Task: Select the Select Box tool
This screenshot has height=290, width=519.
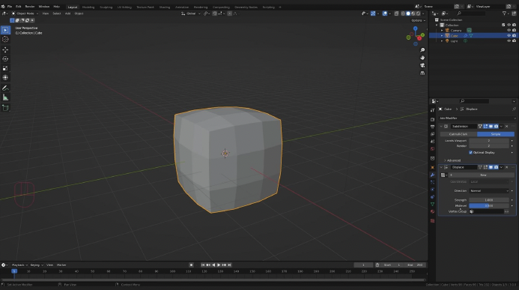Action: [x=5, y=30]
